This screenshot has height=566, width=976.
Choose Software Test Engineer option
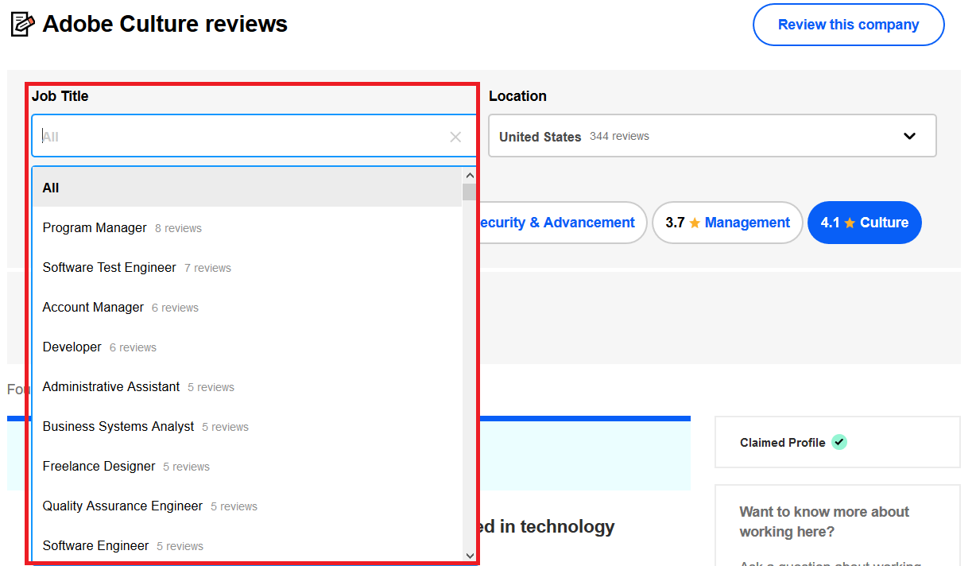tap(247, 267)
